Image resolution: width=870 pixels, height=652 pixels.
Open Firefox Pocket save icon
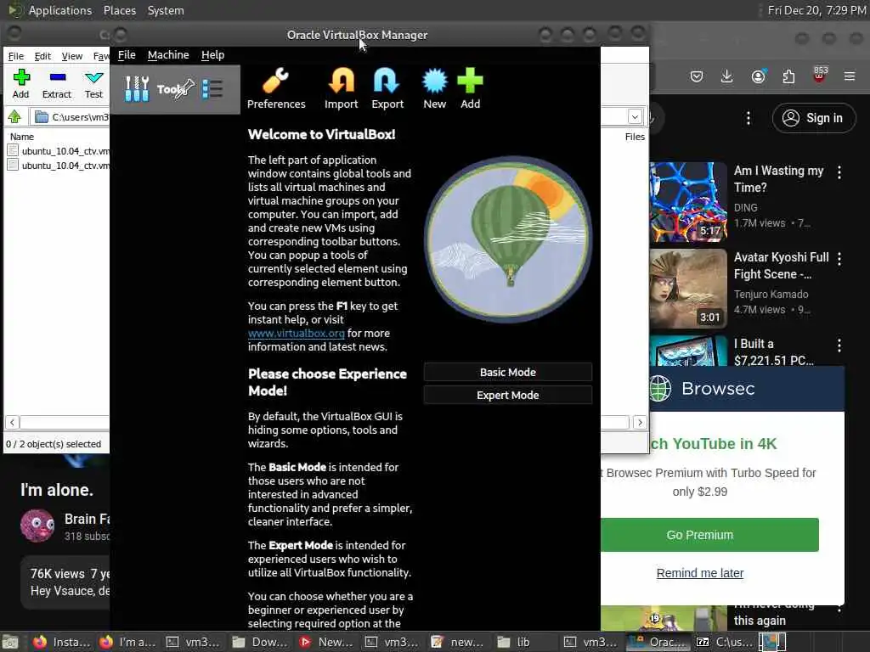[697, 76]
